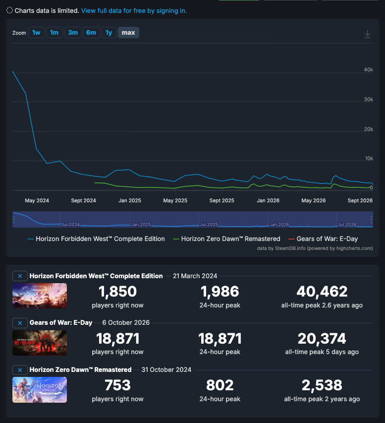Click the 753 players right now value
This screenshot has width=385, height=423.
pos(117,385)
